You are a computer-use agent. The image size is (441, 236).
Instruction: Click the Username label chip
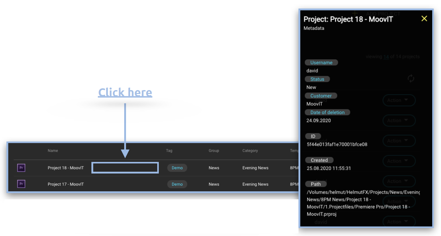[x=321, y=62]
